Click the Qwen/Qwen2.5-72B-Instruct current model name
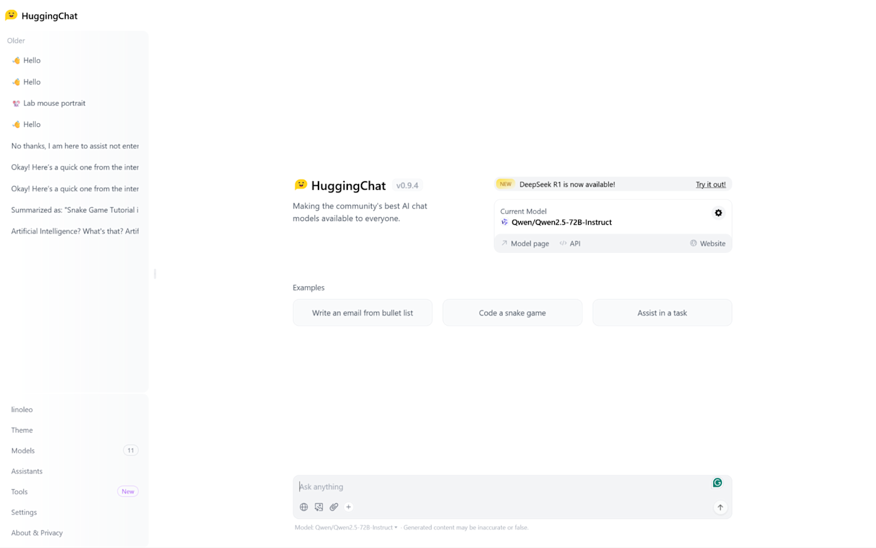This screenshot has height=548, width=876. [x=562, y=222]
